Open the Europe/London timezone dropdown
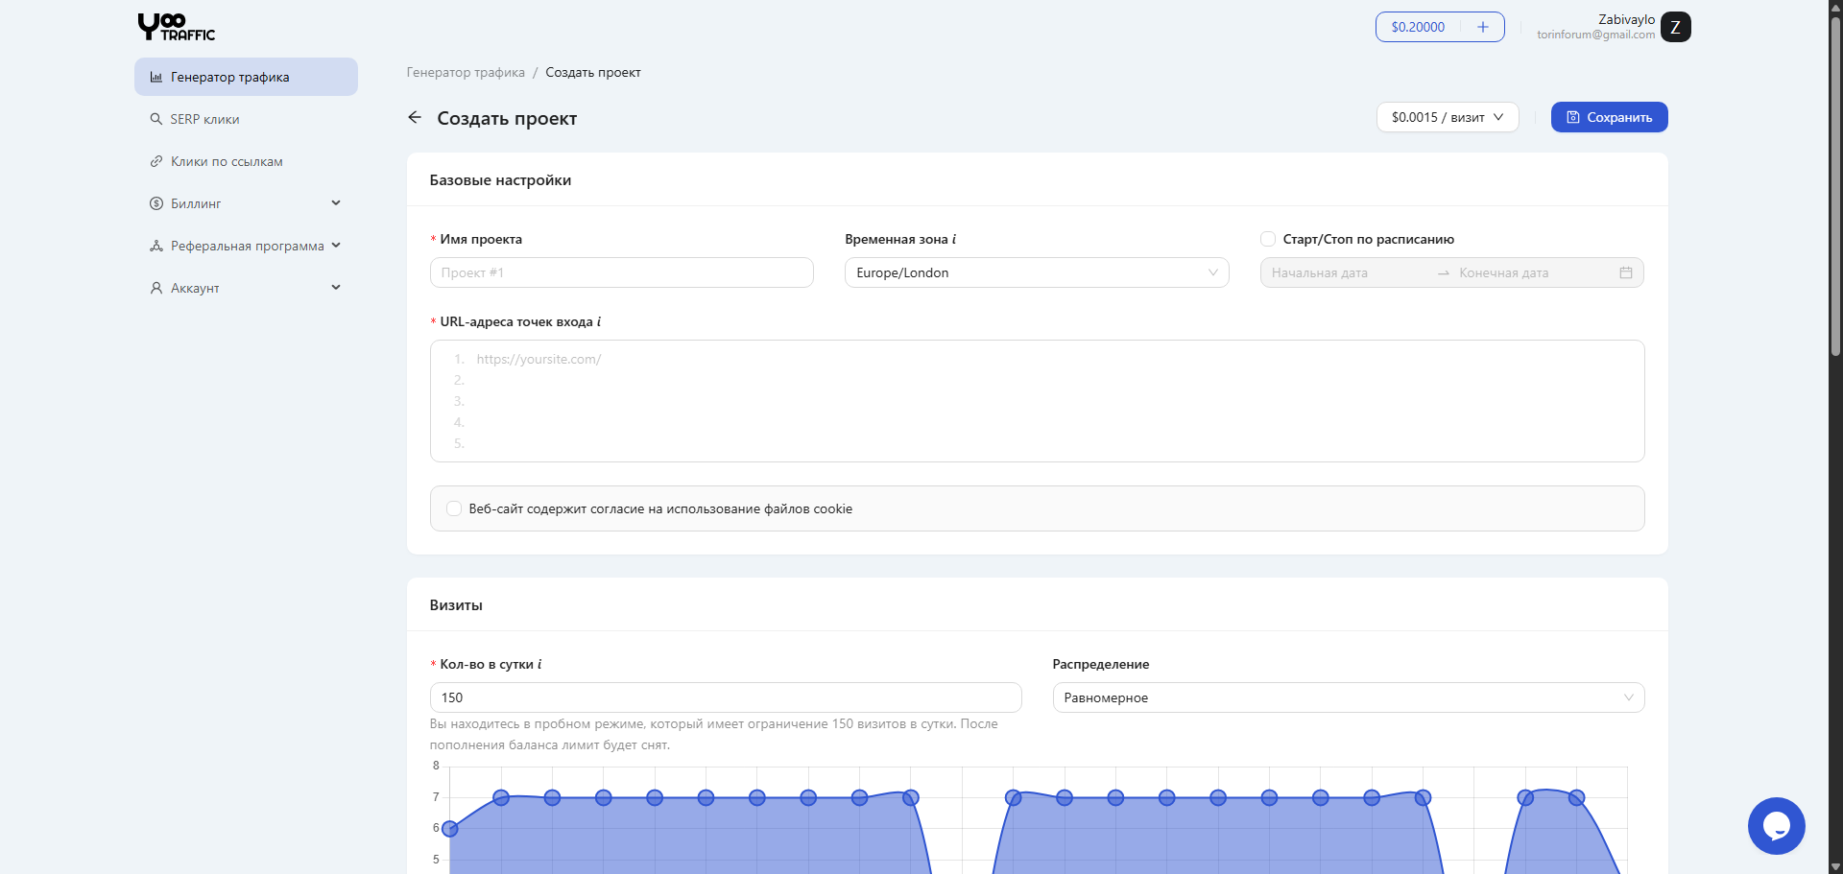Screen dimensions: 1843x874 pyautogui.click(x=1037, y=272)
